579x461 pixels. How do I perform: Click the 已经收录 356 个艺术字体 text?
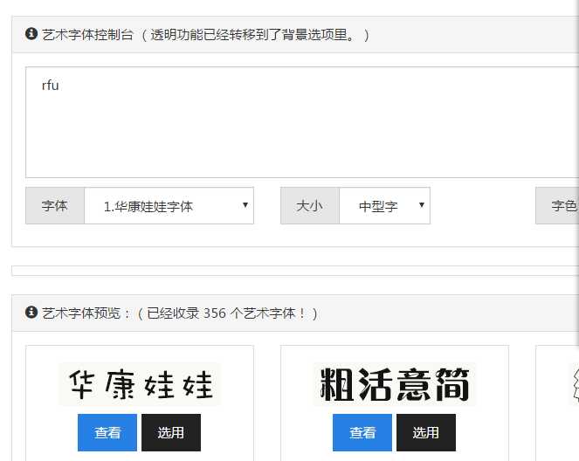[226, 313]
